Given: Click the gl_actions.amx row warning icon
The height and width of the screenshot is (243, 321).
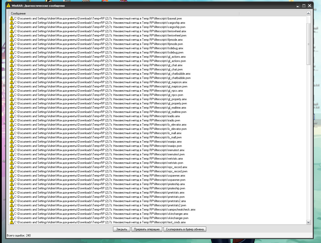Looking at the screenshot, I should [x=12, y=57].
